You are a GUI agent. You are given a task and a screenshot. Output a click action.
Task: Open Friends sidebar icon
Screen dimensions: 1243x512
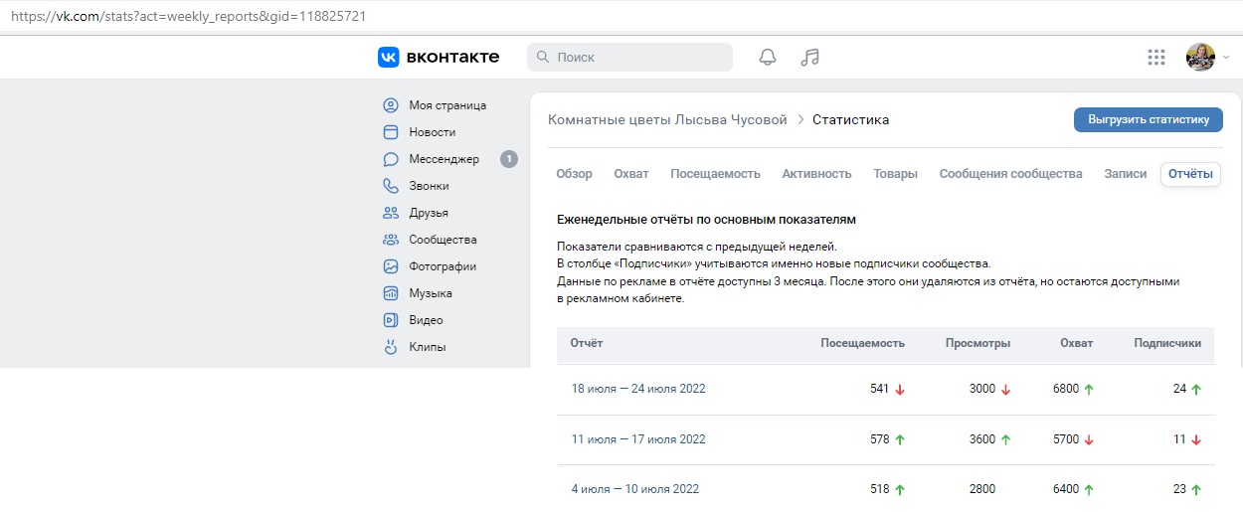point(391,213)
